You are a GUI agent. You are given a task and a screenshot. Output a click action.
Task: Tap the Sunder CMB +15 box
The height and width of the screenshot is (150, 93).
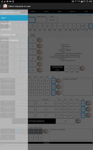click(31, 131)
